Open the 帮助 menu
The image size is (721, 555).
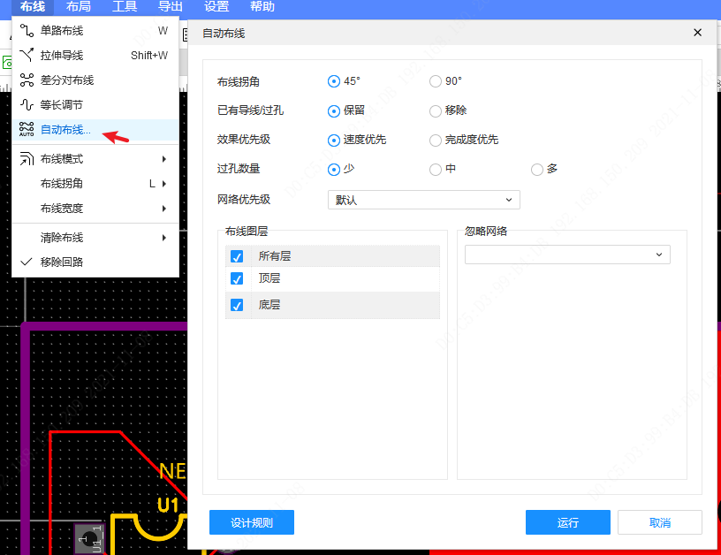(x=262, y=7)
